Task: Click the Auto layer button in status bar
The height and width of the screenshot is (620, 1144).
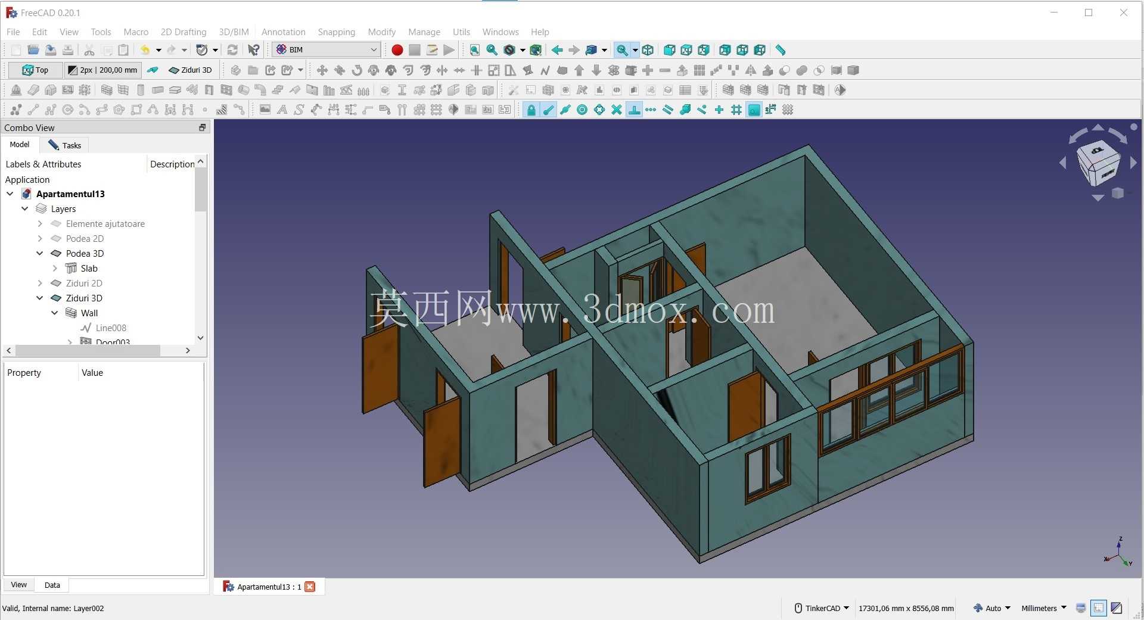Action: pos(991,608)
